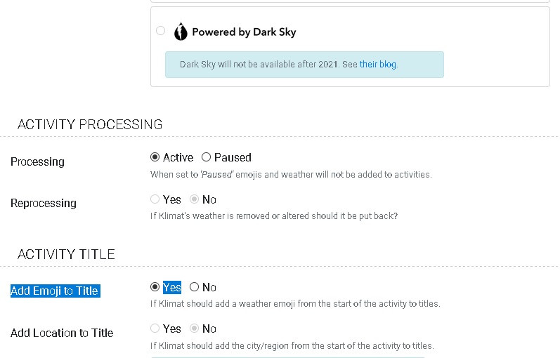This screenshot has height=358, width=560.
Task: Choose No for Reprocessing
Action: 194,199
